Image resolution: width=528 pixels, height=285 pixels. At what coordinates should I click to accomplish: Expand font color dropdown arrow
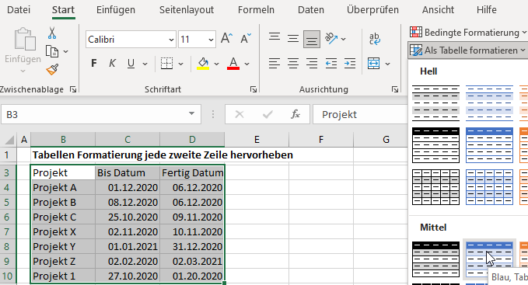247,64
